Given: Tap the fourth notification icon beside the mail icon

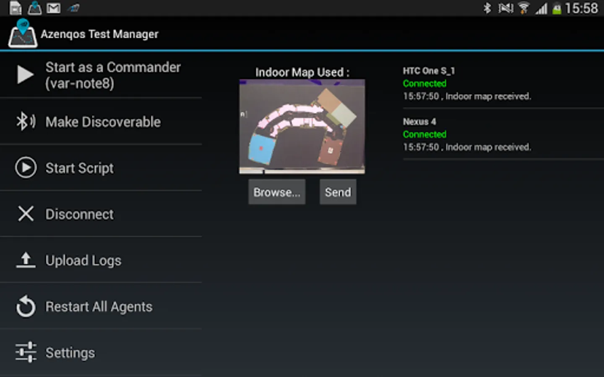Looking at the screenshot, I should [x=73, y=8].
